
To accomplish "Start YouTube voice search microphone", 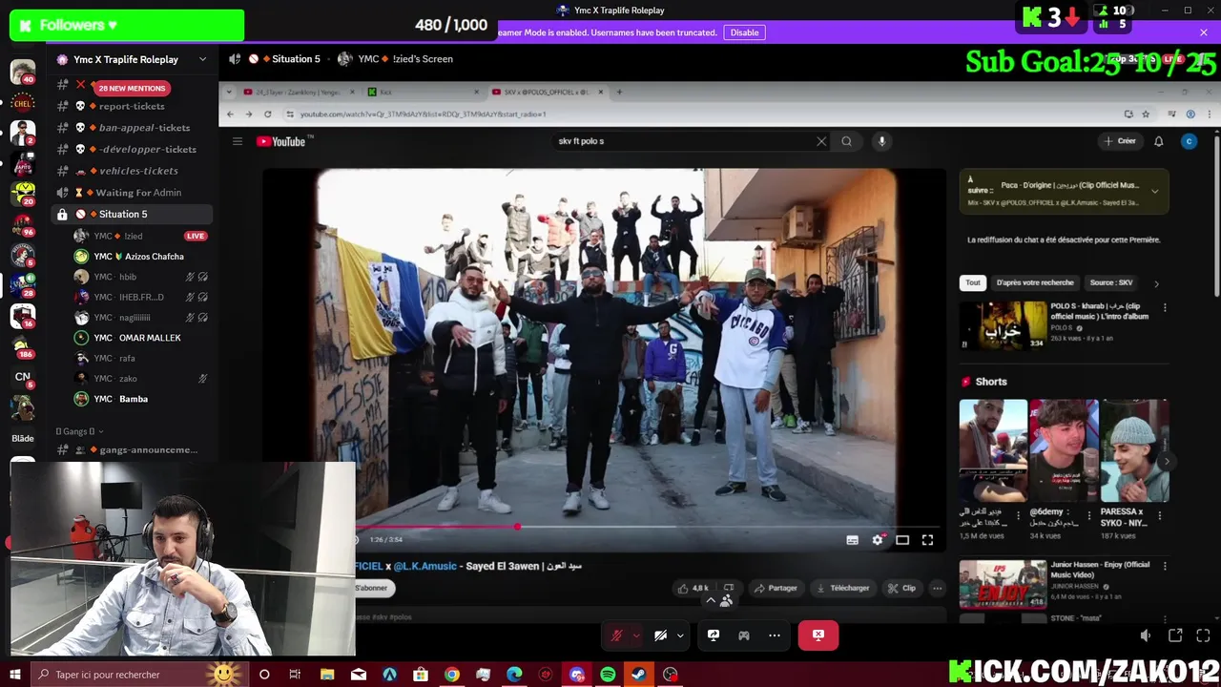I will [881, 141].
